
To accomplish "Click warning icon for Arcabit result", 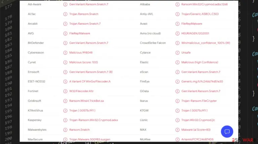I will 65,24.
